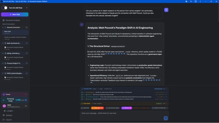Click the document icon beside Multi-Synthesis Do...
The image size is (219, 123).
pos(5,43)
